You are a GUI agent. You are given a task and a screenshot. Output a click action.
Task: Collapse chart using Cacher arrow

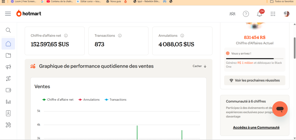point(199,66)
